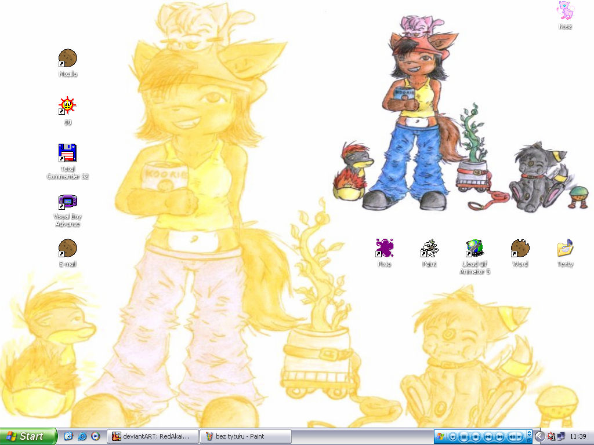Open the network connection tray icon
Screen dimensions: 594x445
click(561, 437)
